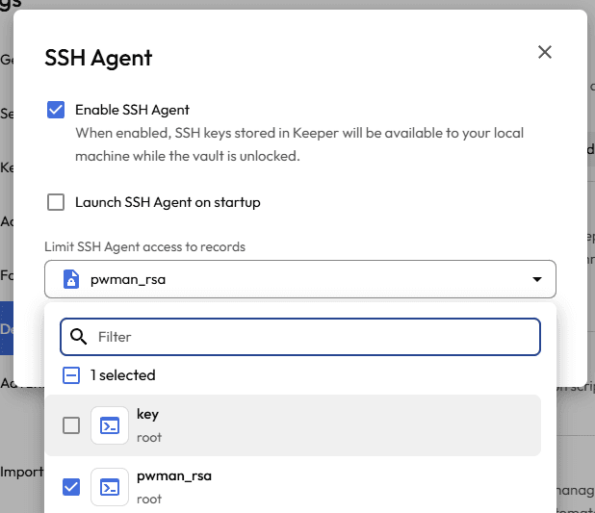This screenshot has width=595, height=513.
Task: Collapse the records dropdown using its arrow
Action: (x=535, y=280)
